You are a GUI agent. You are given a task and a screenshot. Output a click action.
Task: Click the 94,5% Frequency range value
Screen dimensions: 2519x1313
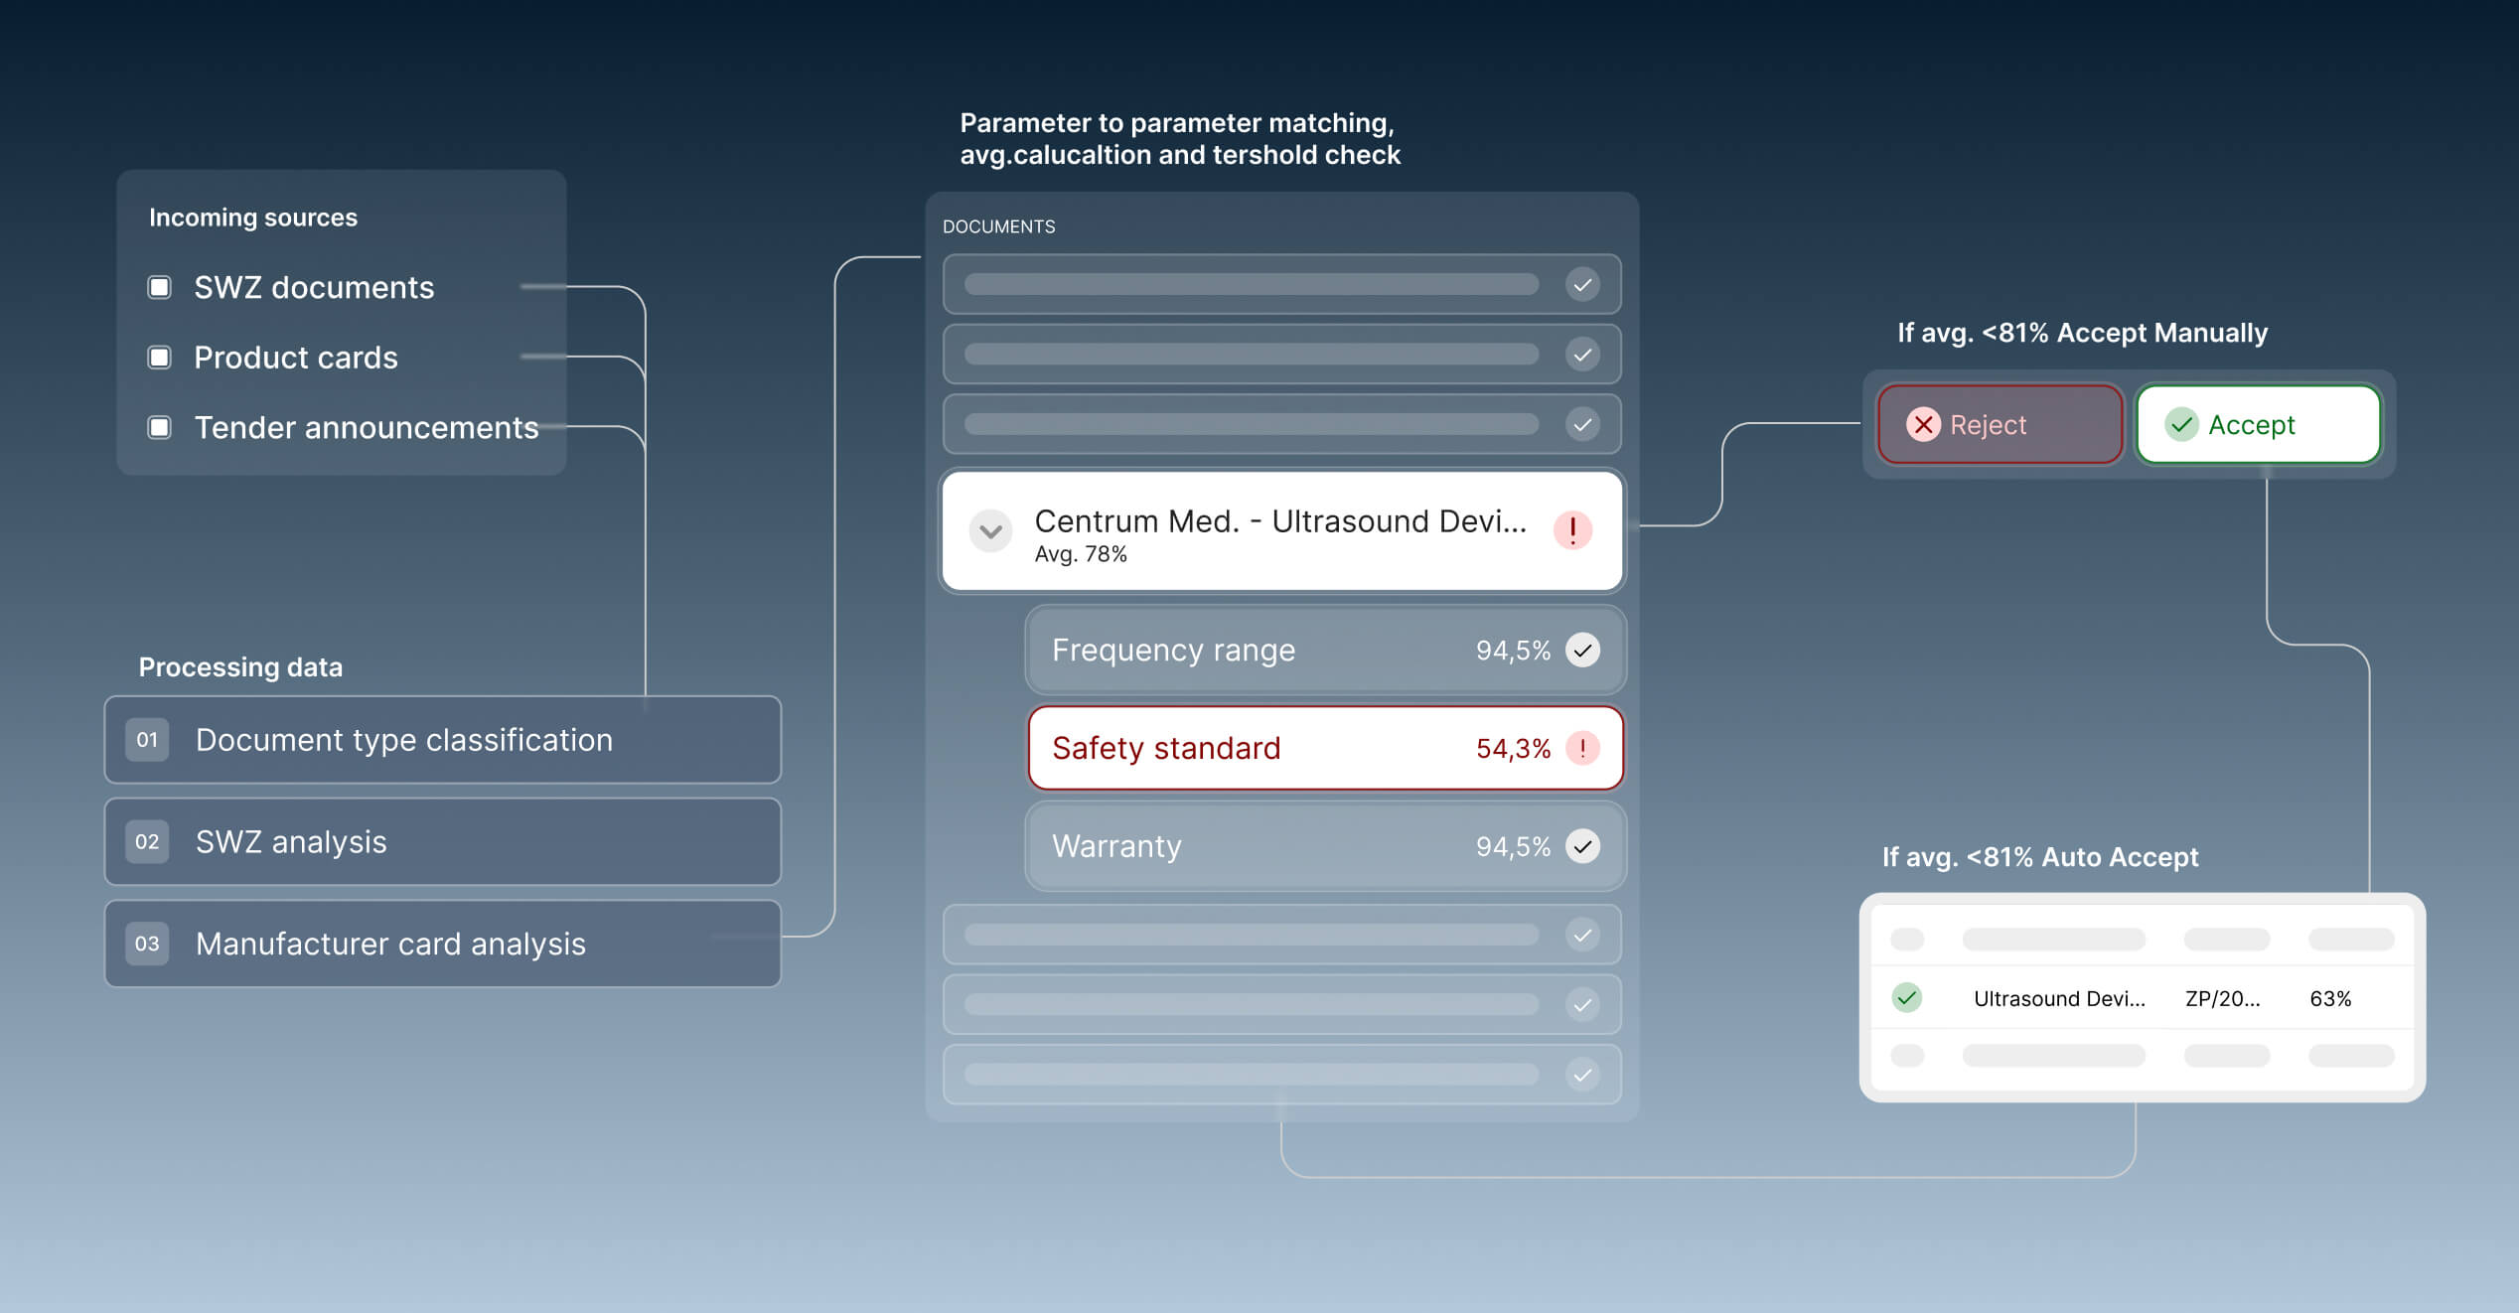click(1513, 651)
